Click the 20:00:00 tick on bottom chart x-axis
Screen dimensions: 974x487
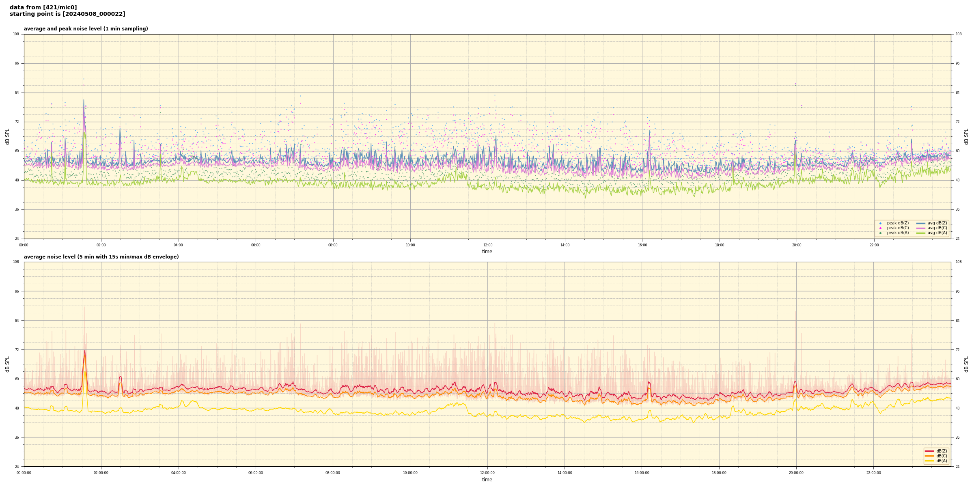click(796, 473)
